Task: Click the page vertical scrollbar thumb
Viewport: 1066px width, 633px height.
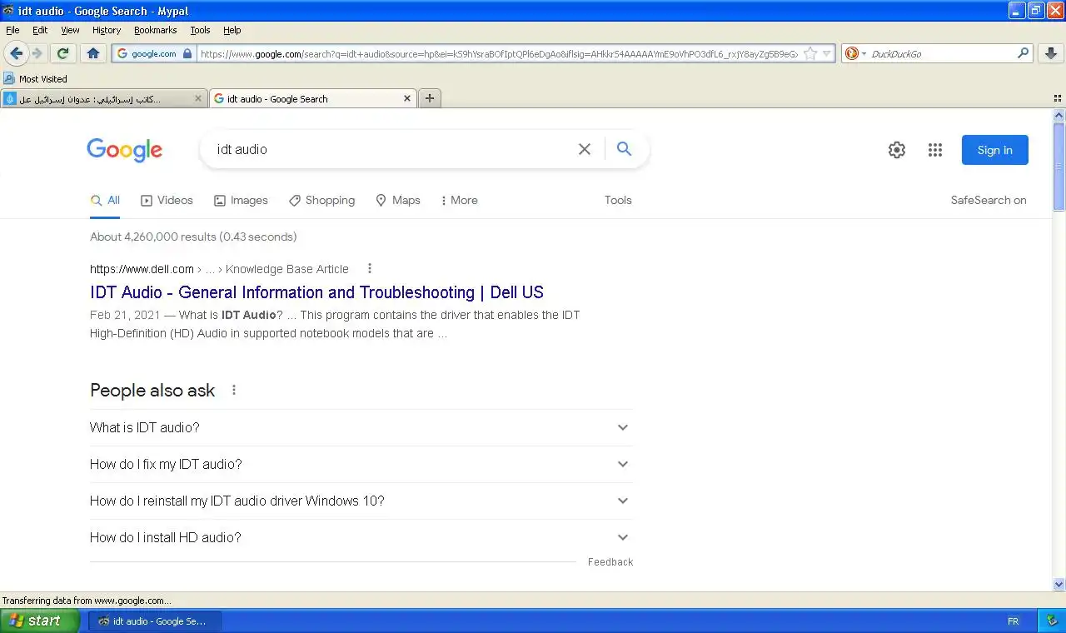Action: coord(1059,167)
